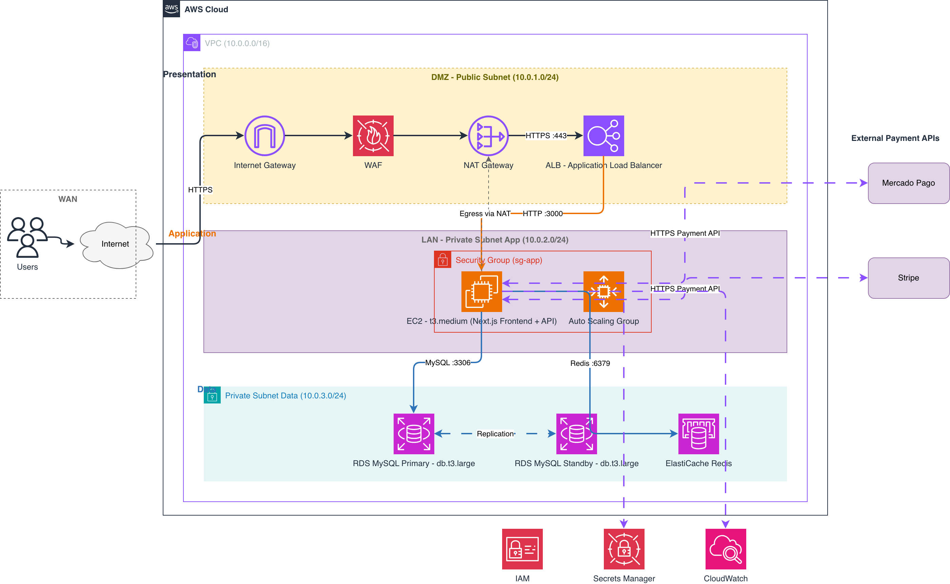The image size is (950, 584).
Task: Select the 'Auto Scaling Group' caption
Action: (604, 321)
